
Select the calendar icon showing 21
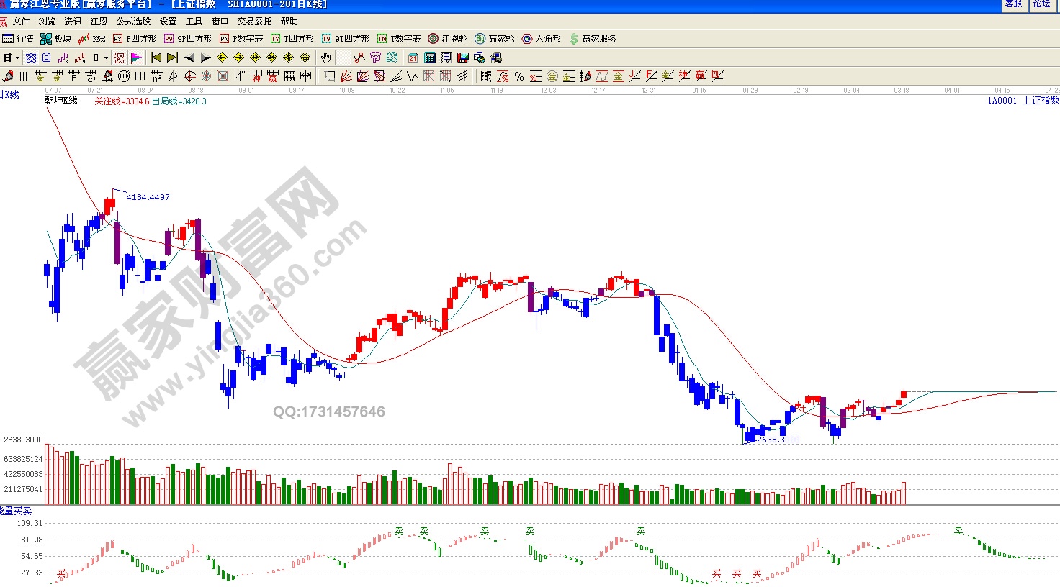click(413, 58)
